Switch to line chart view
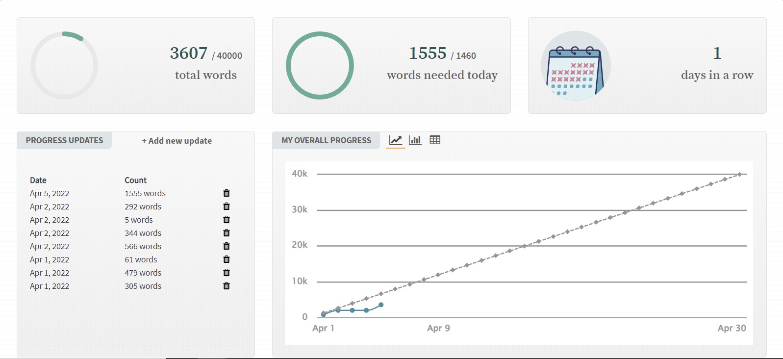The width and height of the screenshot is (783, 359). (x=396, y=140)
